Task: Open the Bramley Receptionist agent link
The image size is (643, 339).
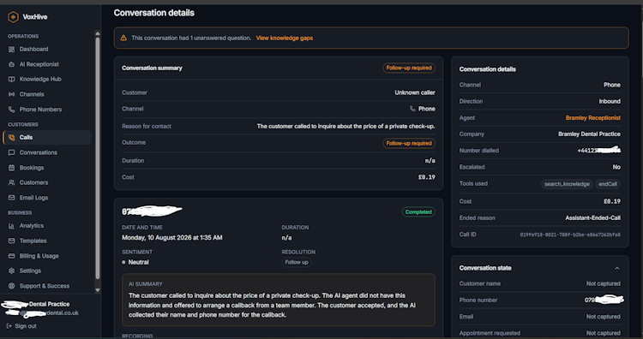Action: click(592, 118)
